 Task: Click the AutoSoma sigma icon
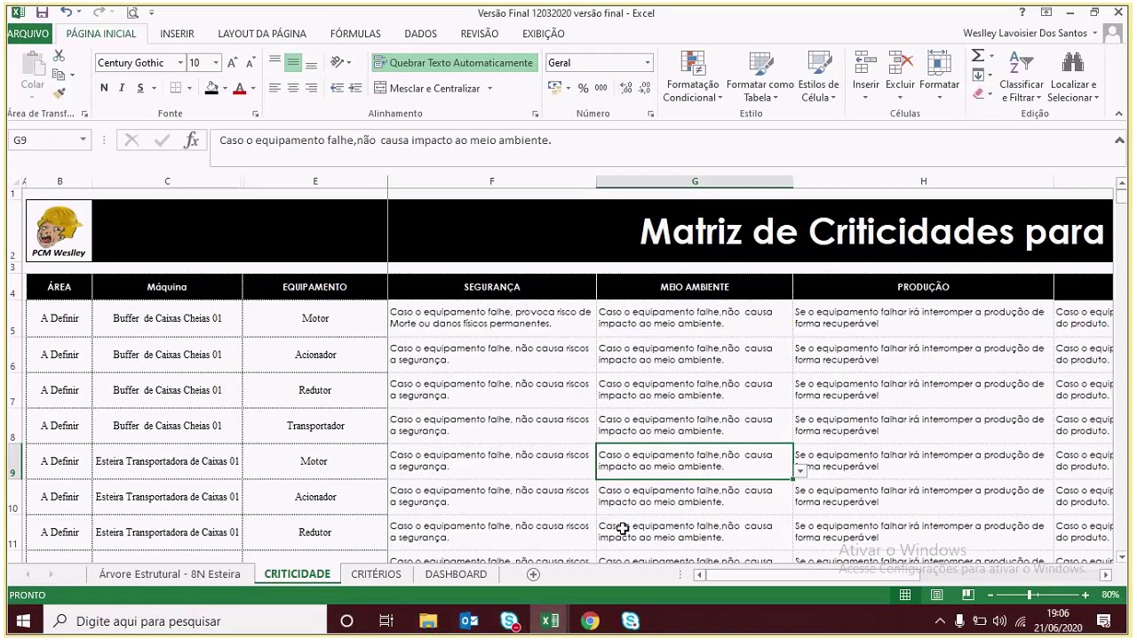pos(978,56)
